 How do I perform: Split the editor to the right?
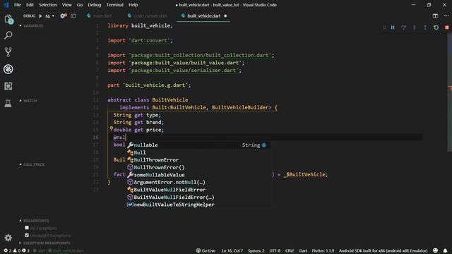435,16
